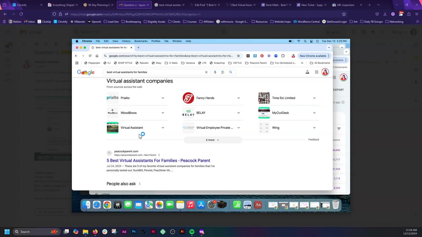
Task: Open the Chrome History menu
Action: (x=126, y=41)
